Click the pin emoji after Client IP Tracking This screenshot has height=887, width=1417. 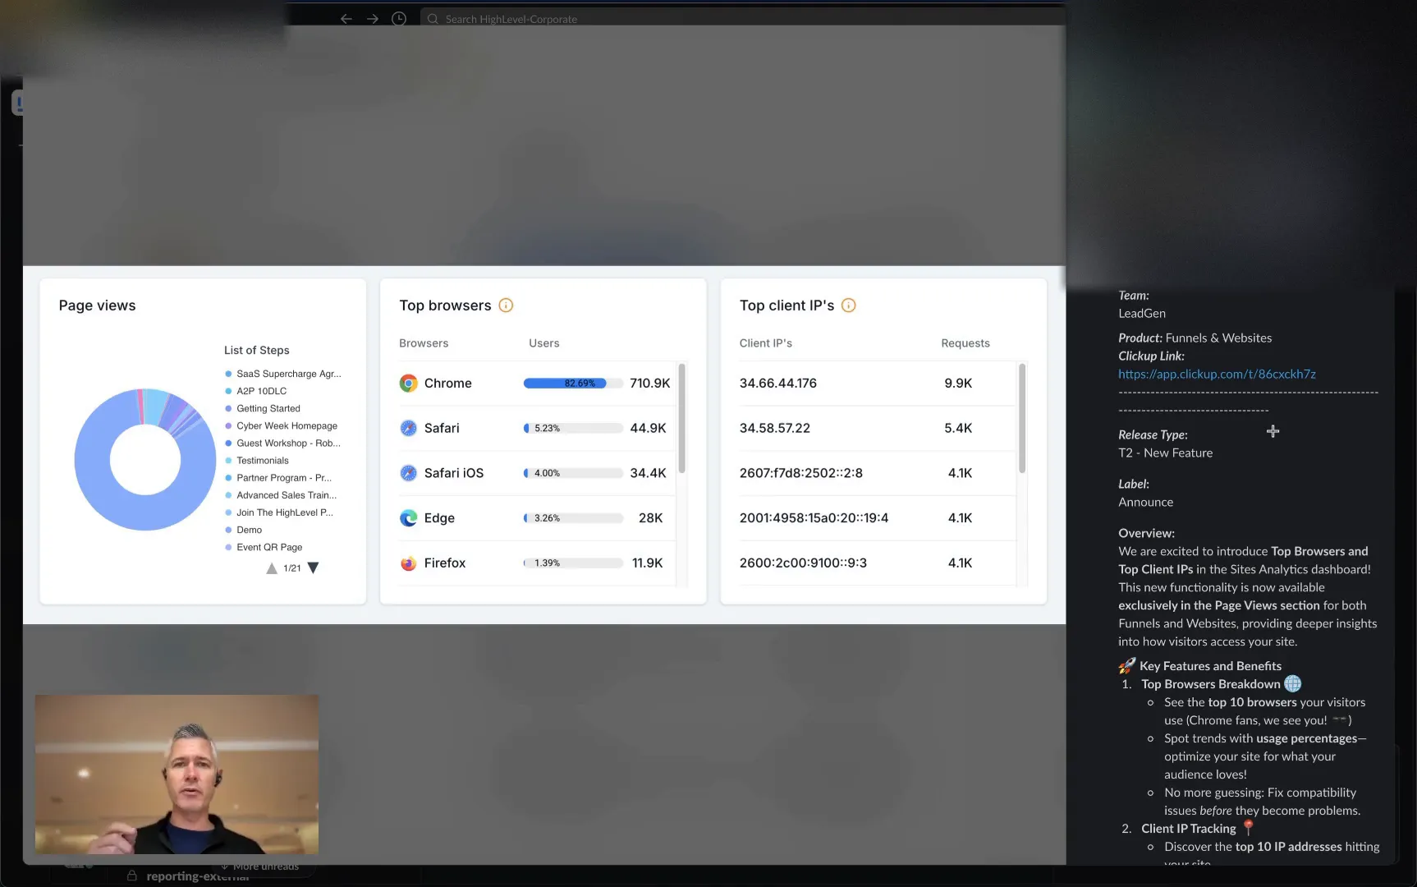coord(1248,827)
